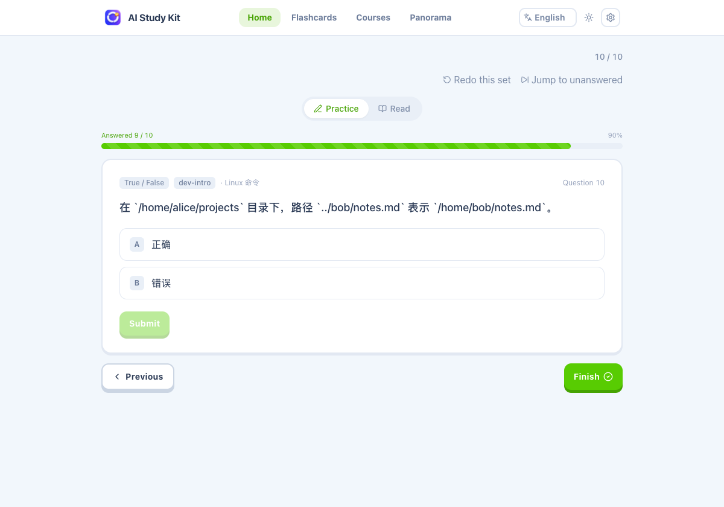Select answer B 错误

click(x=362, y=283)
